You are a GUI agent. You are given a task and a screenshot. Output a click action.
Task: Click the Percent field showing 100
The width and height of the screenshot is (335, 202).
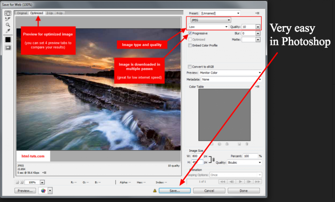251,156
